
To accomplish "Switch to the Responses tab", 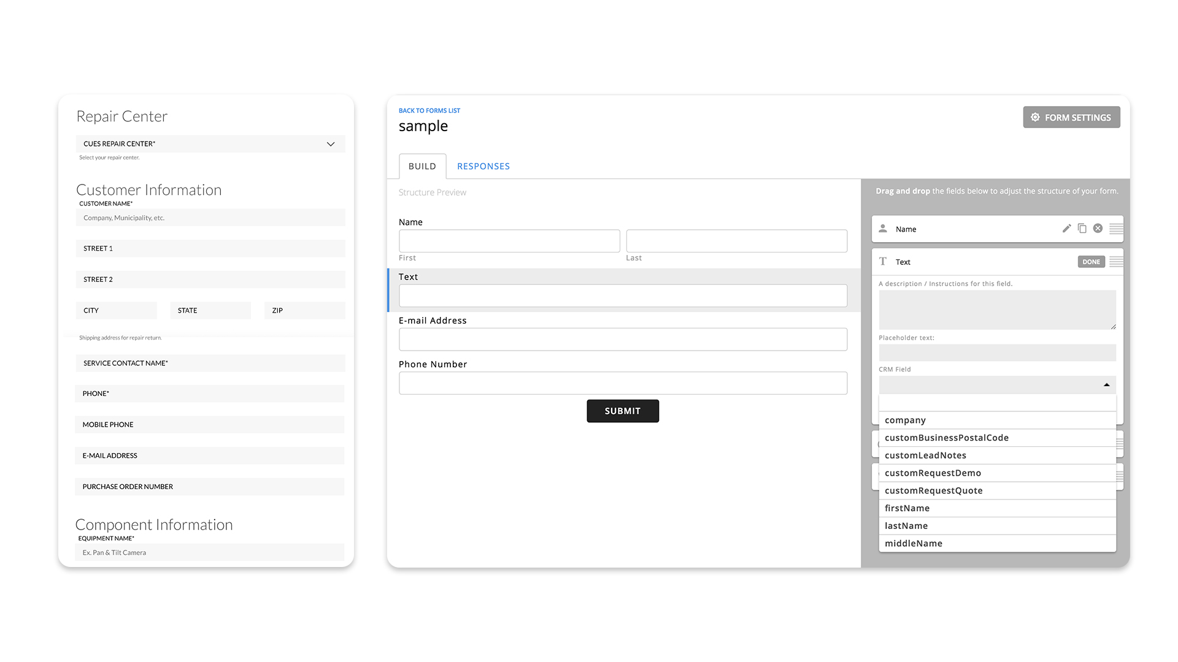I will point(483,166).
